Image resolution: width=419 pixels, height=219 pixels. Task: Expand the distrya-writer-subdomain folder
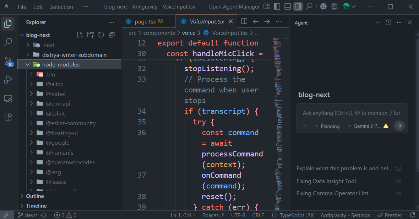28,55
